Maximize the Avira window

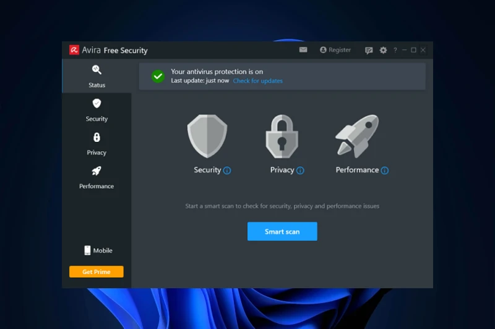coord(413,50)
